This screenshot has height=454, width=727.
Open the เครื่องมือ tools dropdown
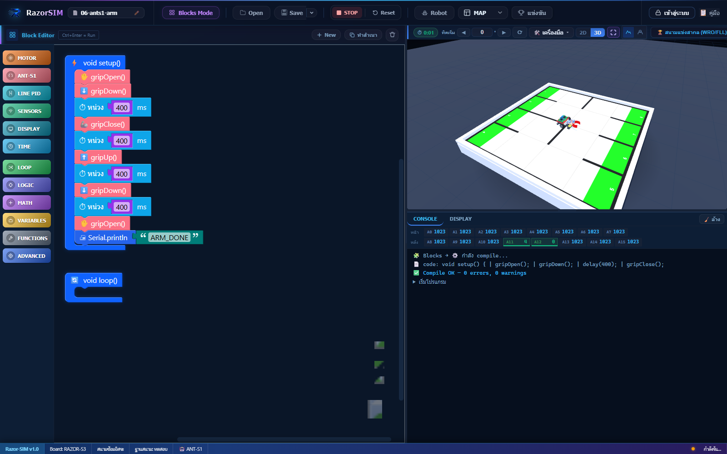(551, 33)
